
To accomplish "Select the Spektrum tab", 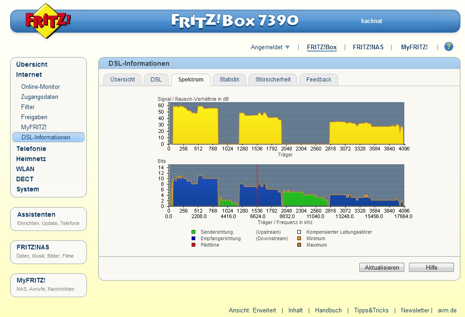I will pyautogui.click(x=191, y=80).
